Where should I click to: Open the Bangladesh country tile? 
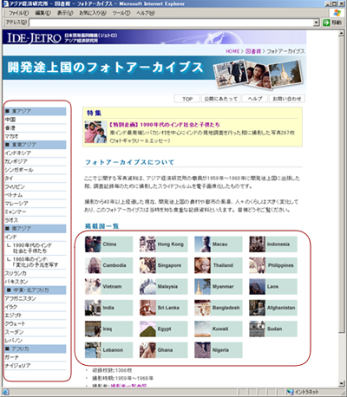tap(219, 308)
